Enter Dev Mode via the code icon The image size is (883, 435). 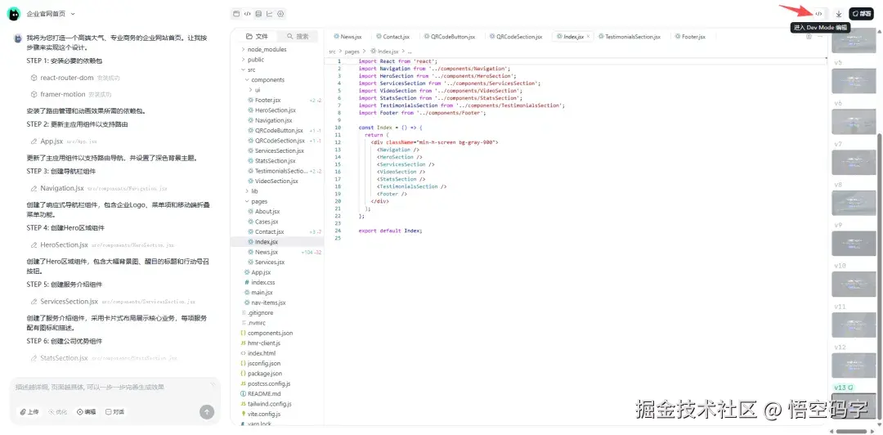pos(818,14)
